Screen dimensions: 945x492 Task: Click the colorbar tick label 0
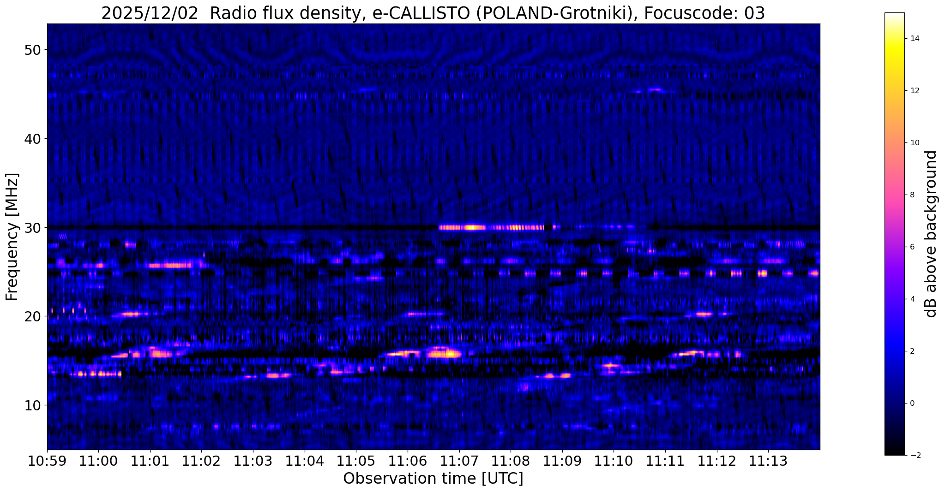pos(912,403)
